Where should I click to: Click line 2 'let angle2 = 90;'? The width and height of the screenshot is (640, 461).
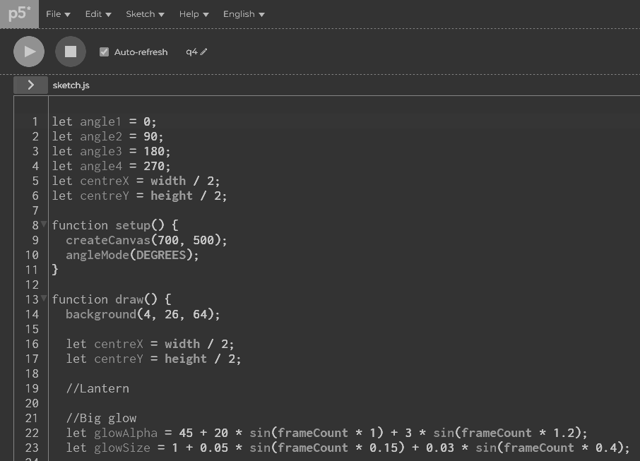[107, 136]
